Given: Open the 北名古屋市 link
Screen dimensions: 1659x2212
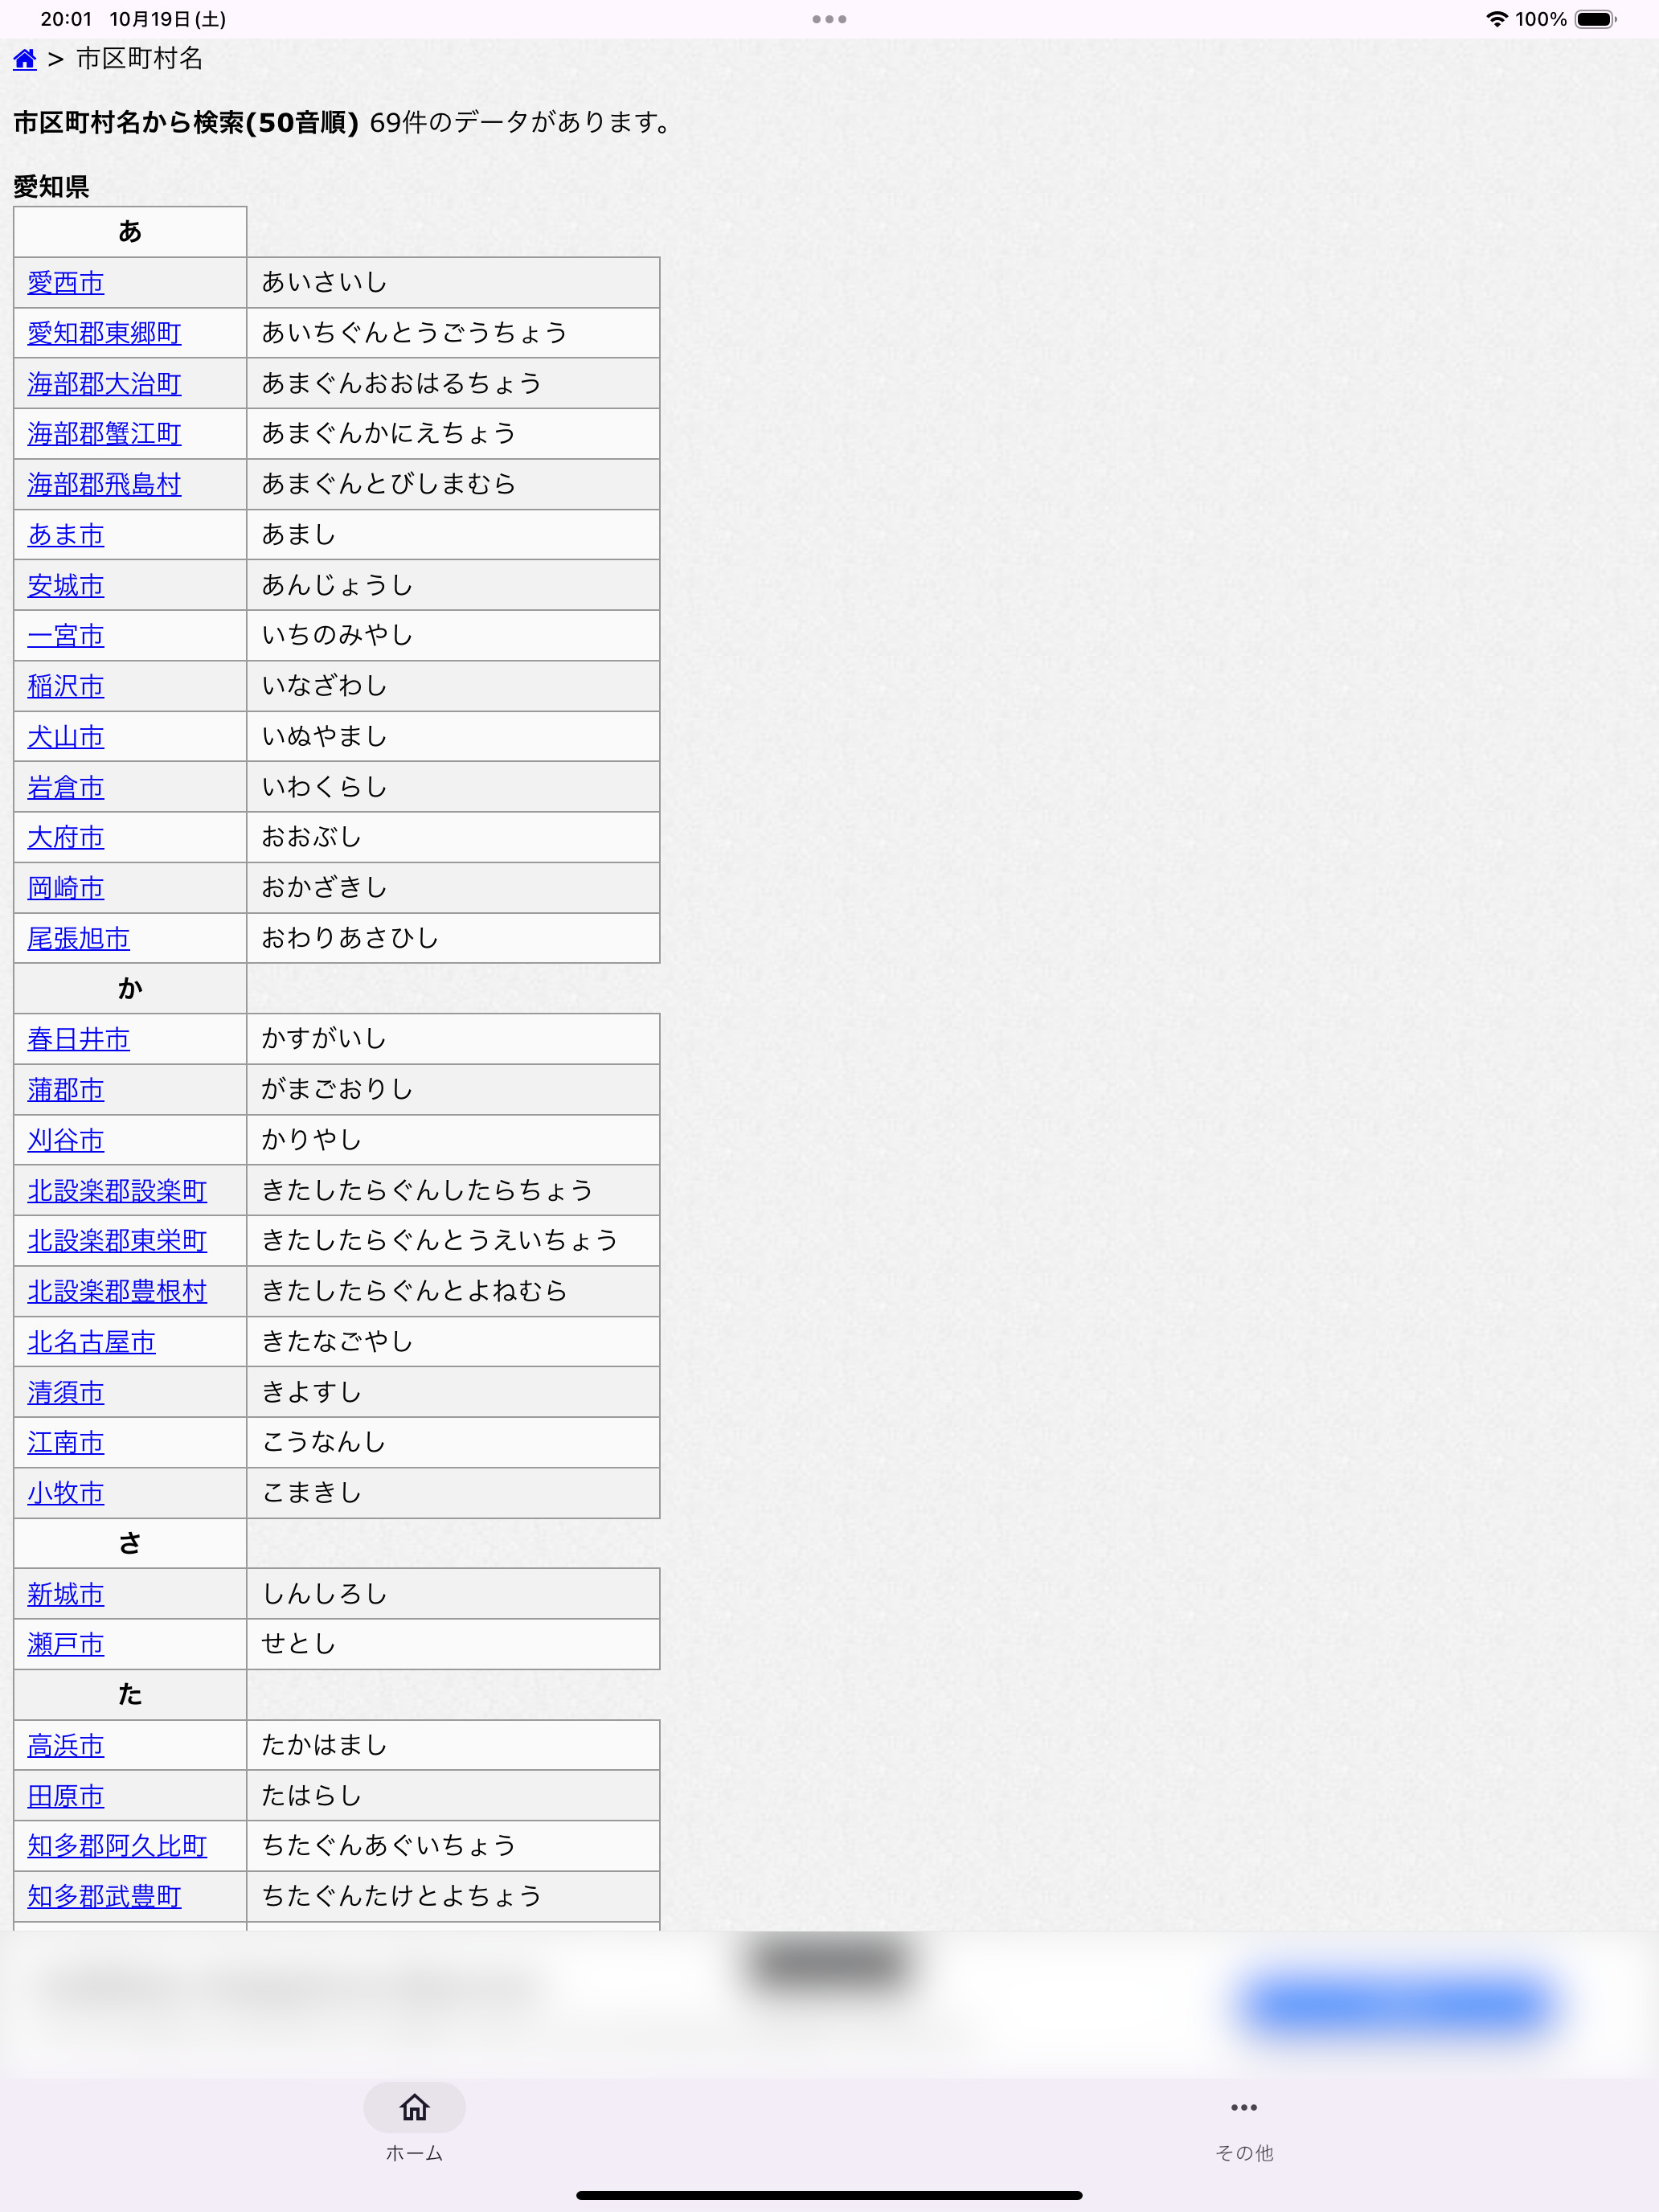Looking at the screenshot, I should point(92,1342).
